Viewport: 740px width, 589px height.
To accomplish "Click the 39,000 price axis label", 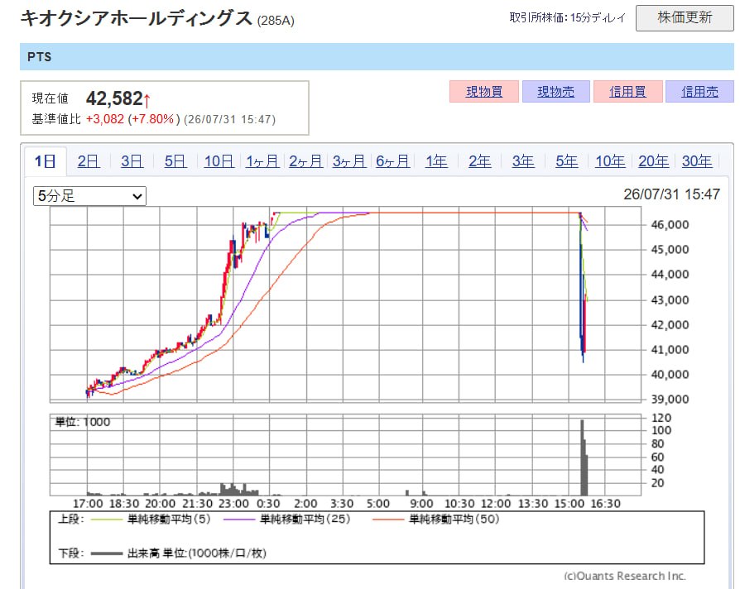I will coord(670,399).
